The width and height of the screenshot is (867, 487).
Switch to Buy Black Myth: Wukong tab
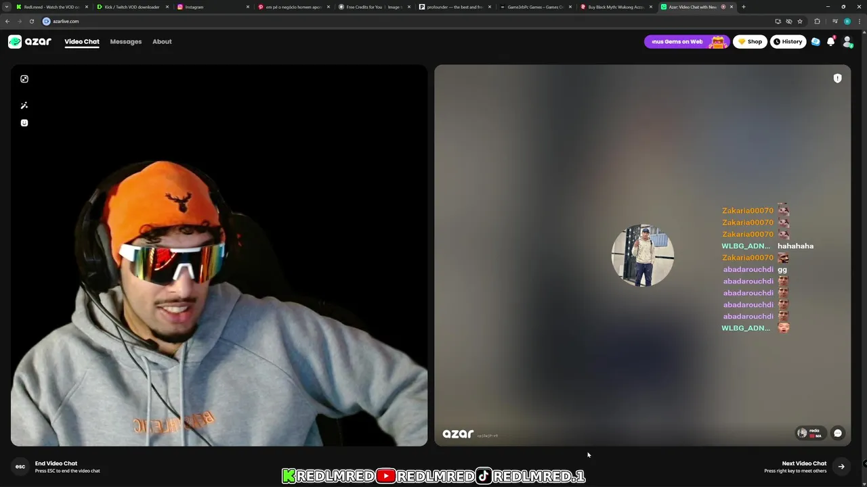click(616, 7)
